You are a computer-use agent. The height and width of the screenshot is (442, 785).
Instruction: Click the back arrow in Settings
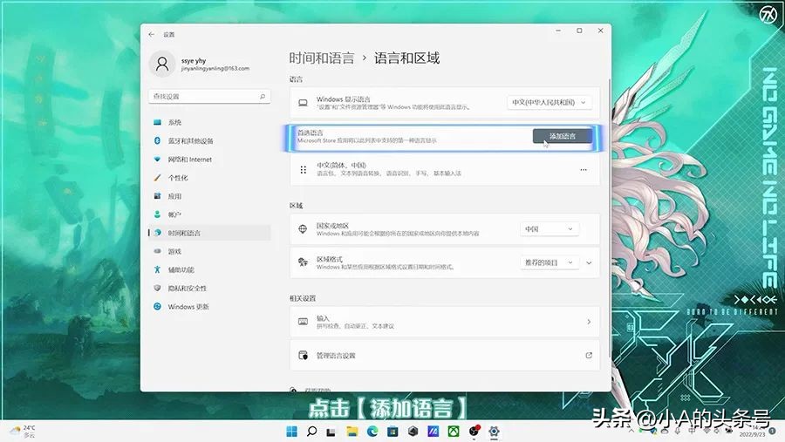coord(151,35)
